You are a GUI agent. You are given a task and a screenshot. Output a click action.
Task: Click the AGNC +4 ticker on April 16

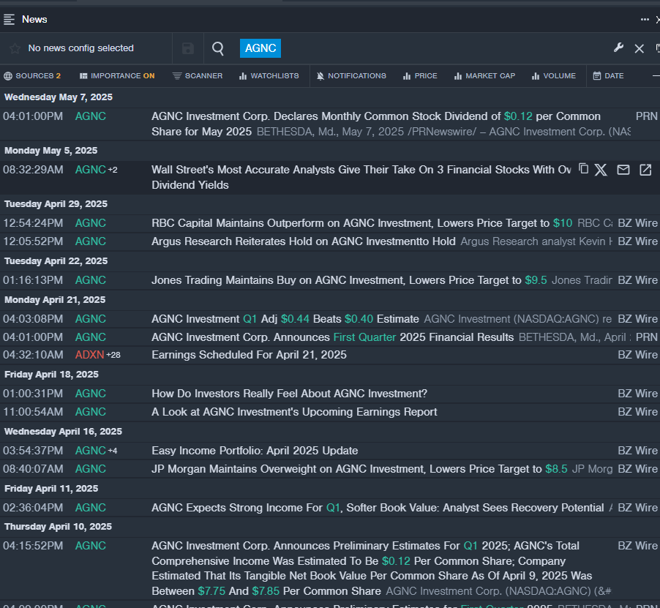tap(96, 451)
